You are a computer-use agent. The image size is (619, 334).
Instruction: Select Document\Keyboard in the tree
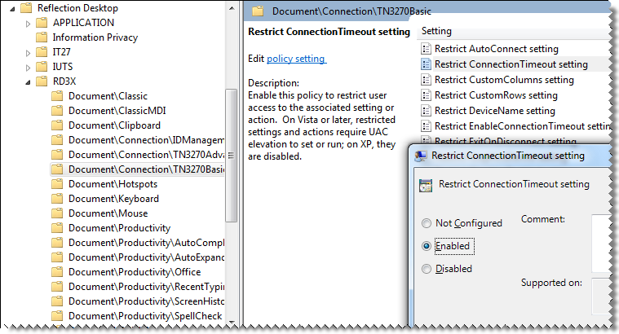pos(113,199)
